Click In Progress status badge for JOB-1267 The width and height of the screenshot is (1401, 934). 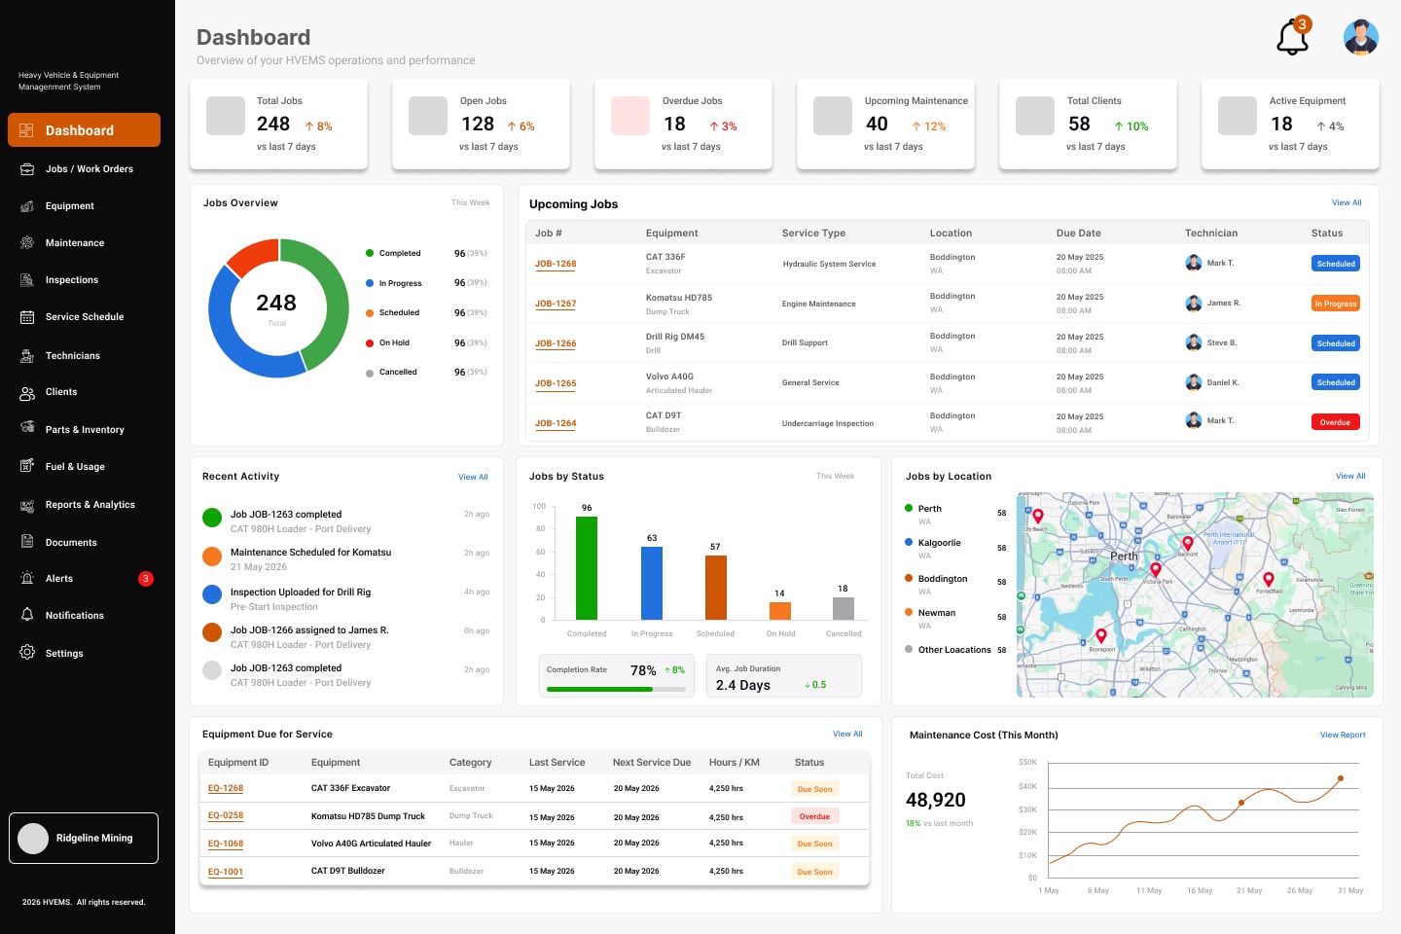click(x=1336, y=304)
